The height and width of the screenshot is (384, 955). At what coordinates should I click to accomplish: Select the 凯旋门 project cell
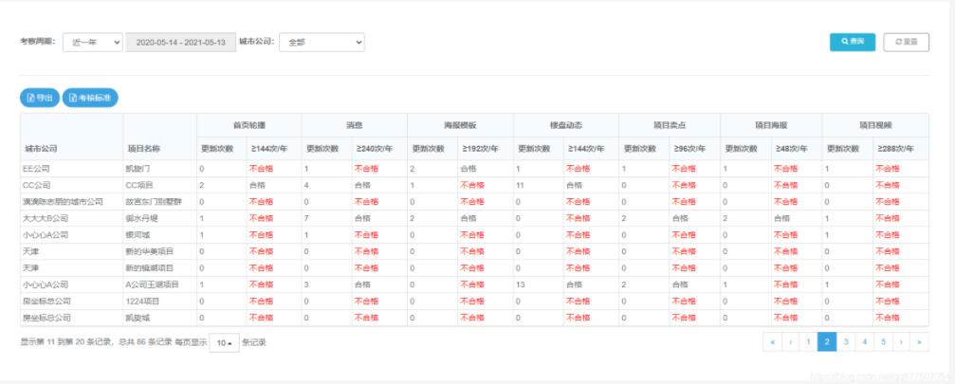pyautogui.click(x=159, y=169)
